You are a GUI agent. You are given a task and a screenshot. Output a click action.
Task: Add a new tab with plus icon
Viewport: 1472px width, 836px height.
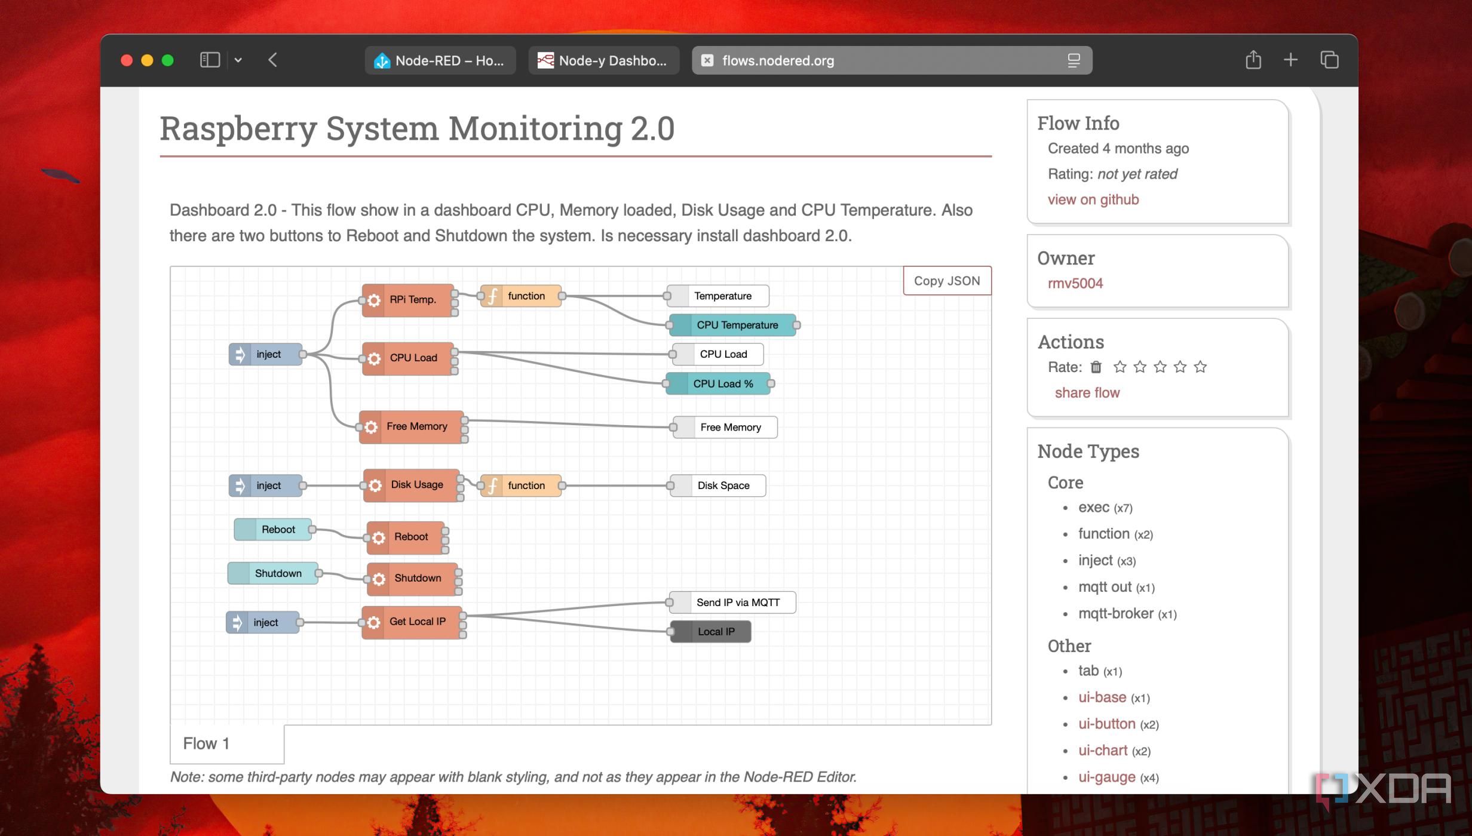(x=1290, y=60)
